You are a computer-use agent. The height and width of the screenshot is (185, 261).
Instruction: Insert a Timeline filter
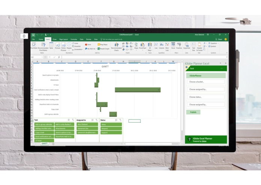click(x=179, y=46)
